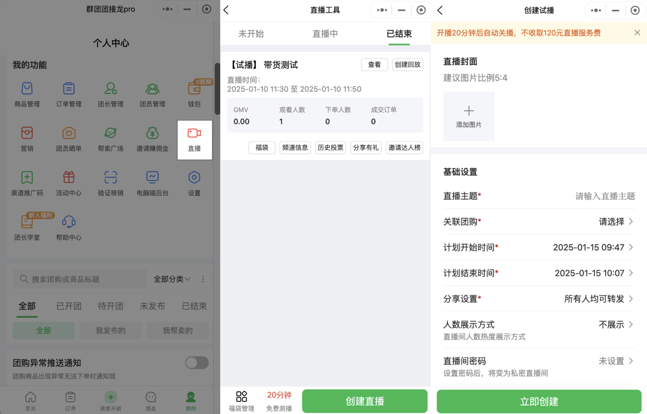Open 福袋管理 at bottom toolbar
Image resolution: width=647 pixels, height=414 pixels.
coord(241,401)
